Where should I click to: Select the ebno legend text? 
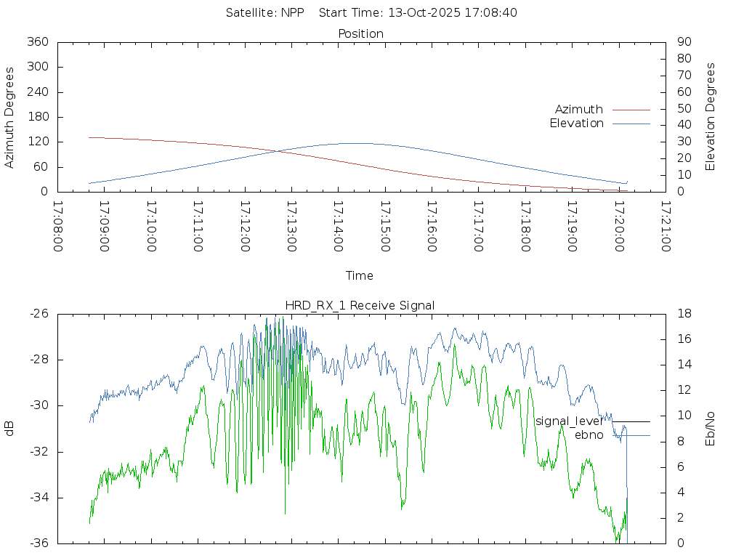point(589,435)
